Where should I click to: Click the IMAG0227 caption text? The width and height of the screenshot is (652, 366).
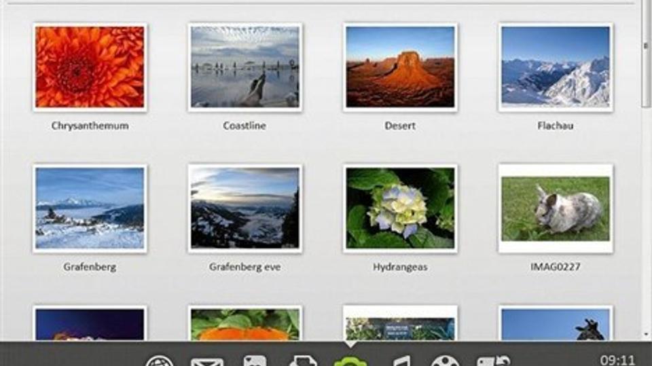point(556,267)
